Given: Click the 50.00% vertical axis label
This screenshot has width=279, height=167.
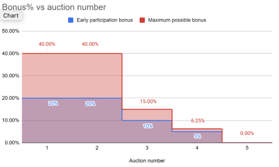Looking at the screenshot, I should [10, 31].
